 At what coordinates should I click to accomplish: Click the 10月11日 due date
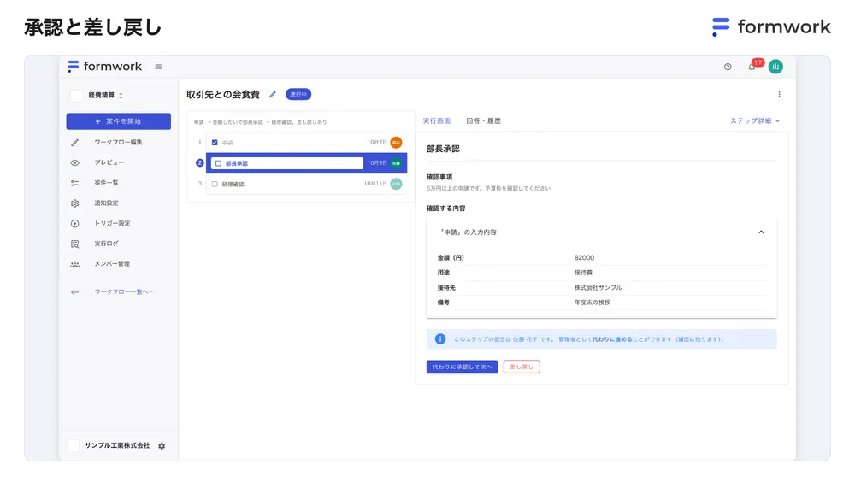[375, 184]
